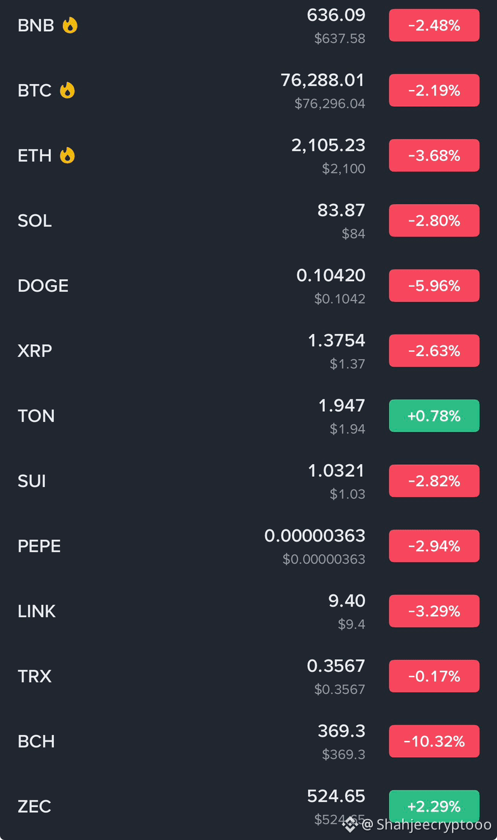Tap the TRX -0.17% change badge
Image resolution: width=497 pixels, height=840 pixels.
[434, 676]
